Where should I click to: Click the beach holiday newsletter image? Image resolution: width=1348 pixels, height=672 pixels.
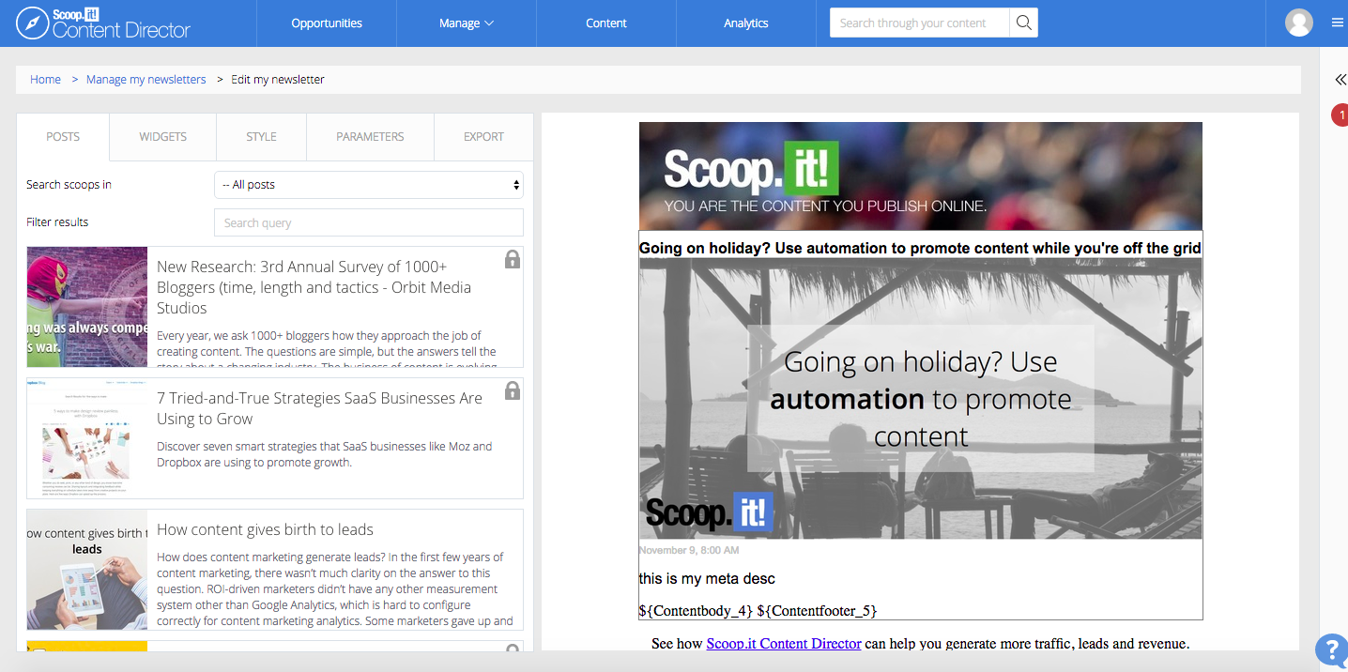tap(920, 399)
